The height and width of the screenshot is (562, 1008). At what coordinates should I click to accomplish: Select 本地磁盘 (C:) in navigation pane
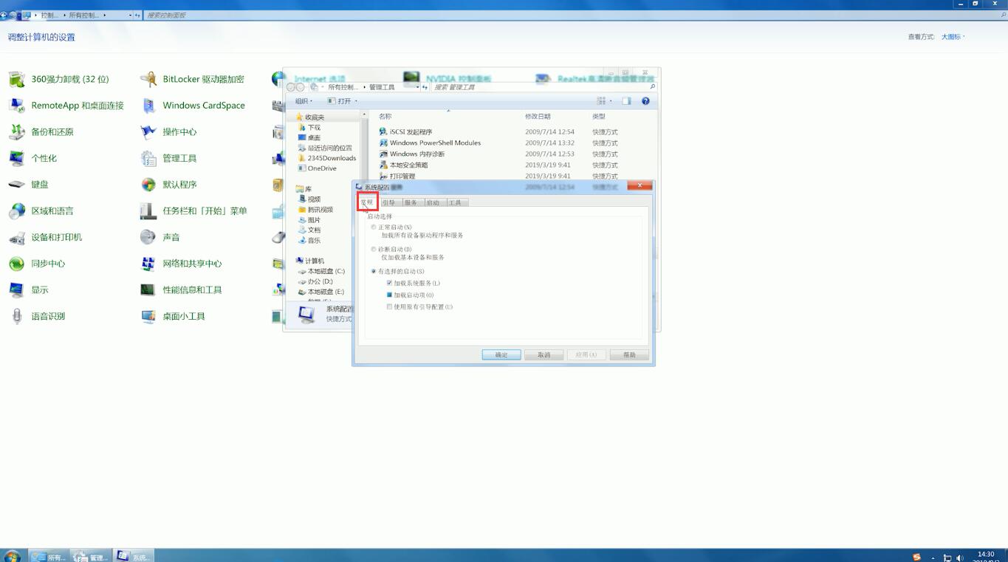[x=321, y=272]
